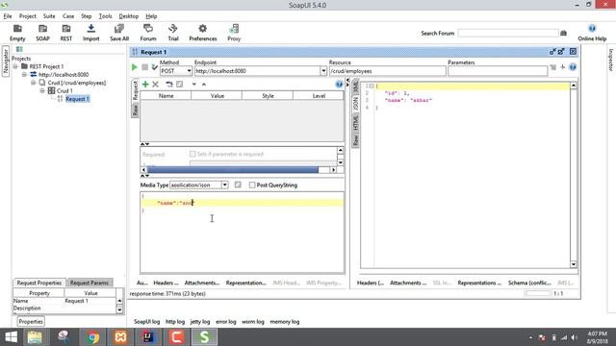The height and width of the screenshot is (346, 616).
Task: Collapse http://localhost:8080 tree node
Action: 24,75
